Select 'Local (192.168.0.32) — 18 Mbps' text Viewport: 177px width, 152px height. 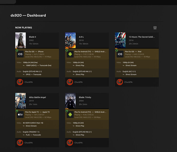coord(137,57)
